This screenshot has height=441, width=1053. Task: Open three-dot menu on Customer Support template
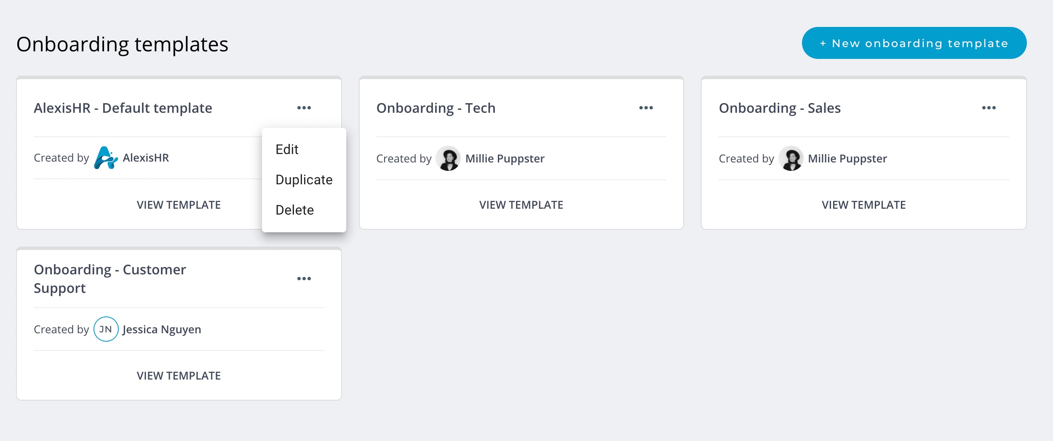pos(304,279)
